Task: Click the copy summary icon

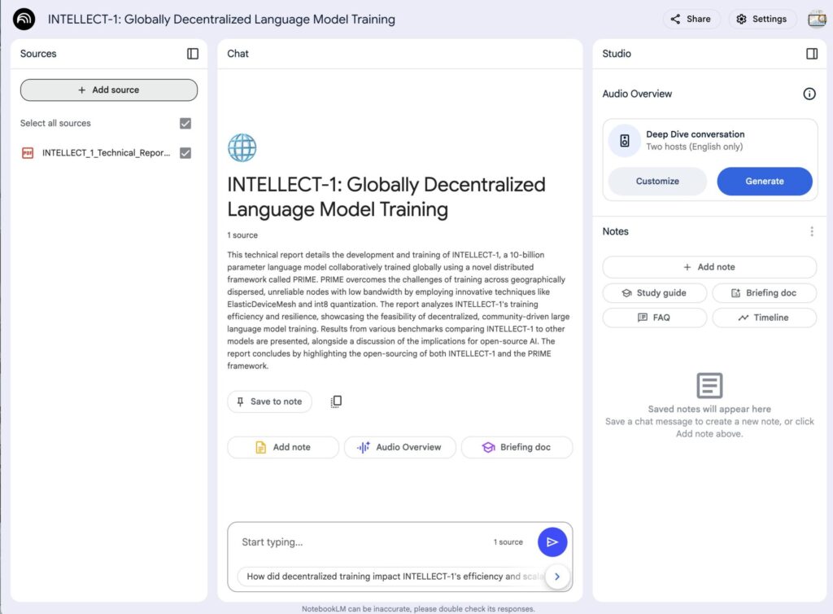Action: (336, 401)
